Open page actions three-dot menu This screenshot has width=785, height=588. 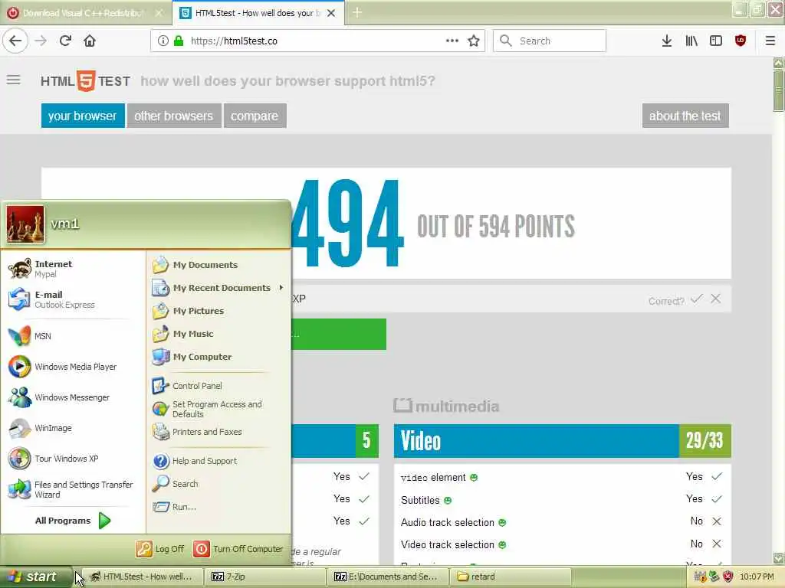(452, 41)
